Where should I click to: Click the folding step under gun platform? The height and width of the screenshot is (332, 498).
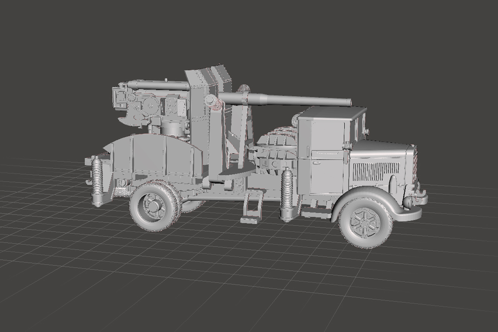coord(252,207)
